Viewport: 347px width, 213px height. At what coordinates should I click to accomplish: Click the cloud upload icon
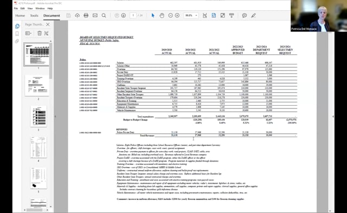pos(77,16)
